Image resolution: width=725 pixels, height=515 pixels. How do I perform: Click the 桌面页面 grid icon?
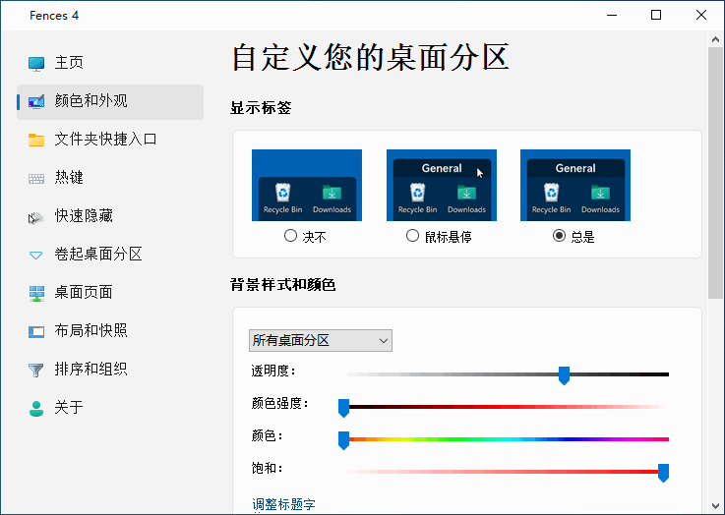36,293
